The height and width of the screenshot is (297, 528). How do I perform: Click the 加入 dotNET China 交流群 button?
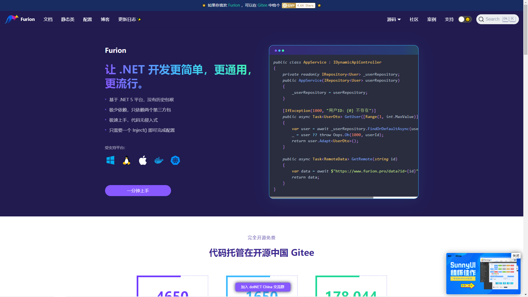(262, 287)
